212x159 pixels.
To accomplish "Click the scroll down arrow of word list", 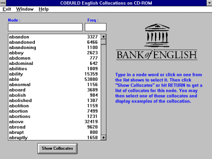I will pyautogui.click(x=103, y=137).
